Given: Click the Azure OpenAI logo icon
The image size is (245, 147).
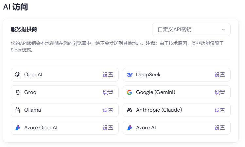Looking at the screenshot, I should [18, 128].
